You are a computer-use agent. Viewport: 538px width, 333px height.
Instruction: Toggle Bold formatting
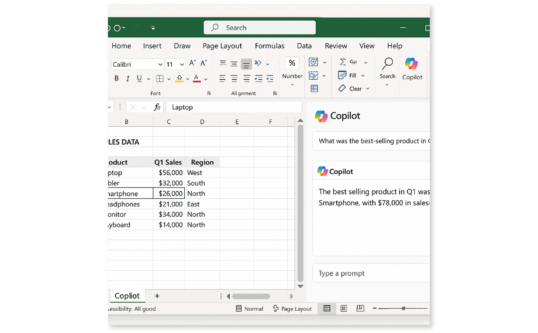point(117,78)
